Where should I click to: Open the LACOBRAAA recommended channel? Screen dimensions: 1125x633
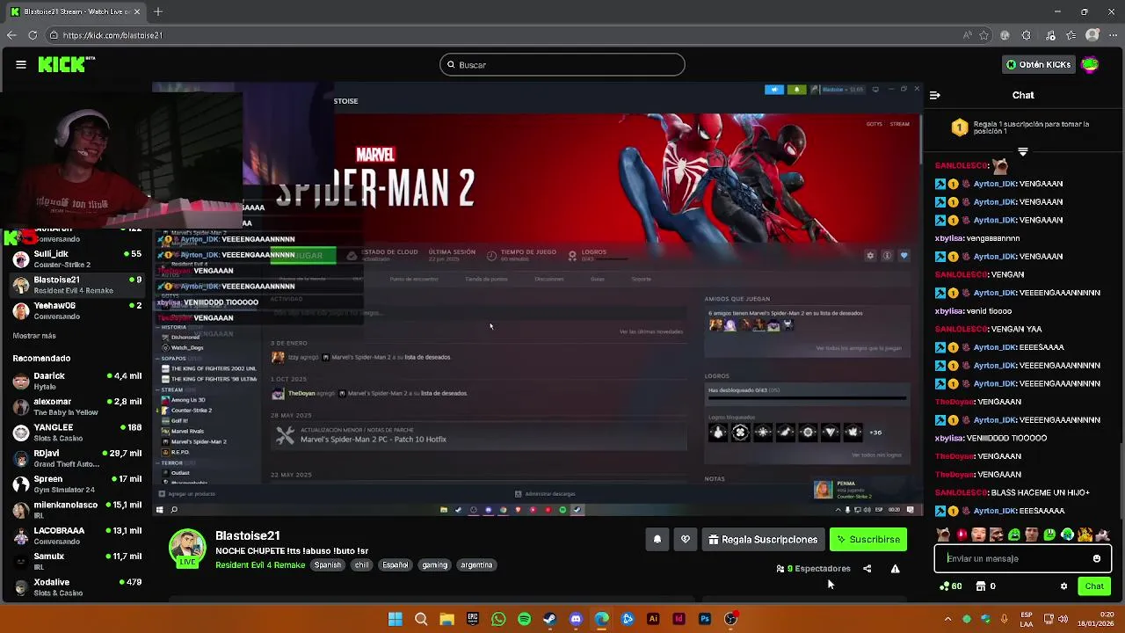(76, 535)
